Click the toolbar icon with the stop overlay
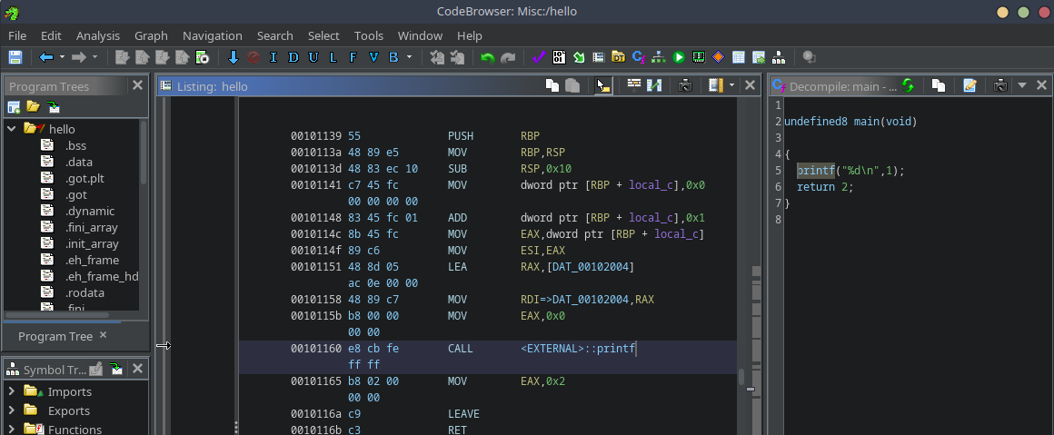Image resolution: width=1054 pixels, height=435 pixels. [x=203, y=58]
